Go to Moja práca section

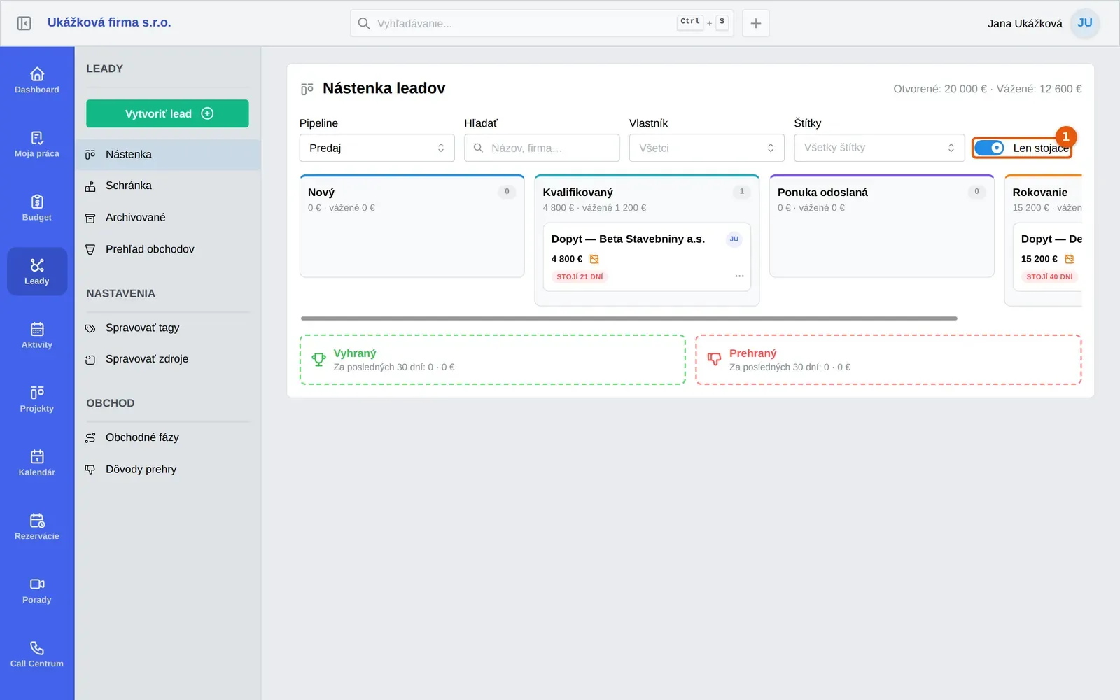coord(37,143)
